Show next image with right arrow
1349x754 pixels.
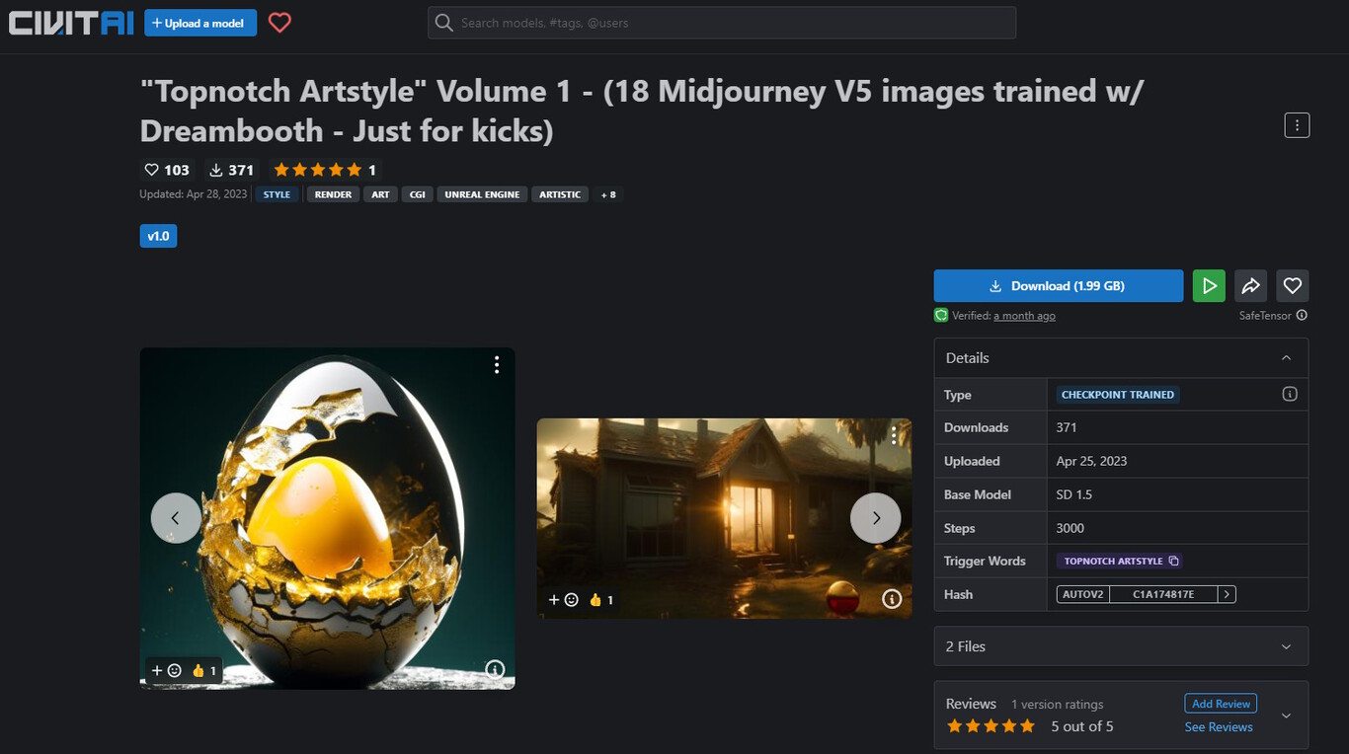[876, 518]
